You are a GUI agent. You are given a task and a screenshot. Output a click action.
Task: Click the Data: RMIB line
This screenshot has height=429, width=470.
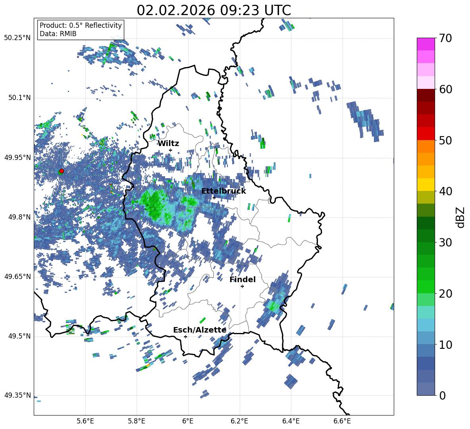pyautogui.click(x=58, y=34)
